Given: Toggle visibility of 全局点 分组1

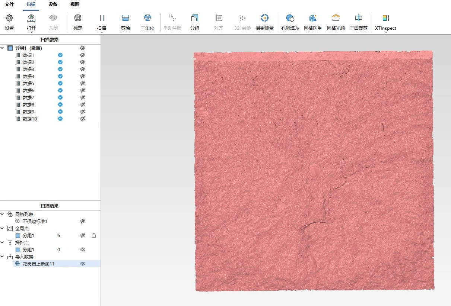Looking at the screenshot, I should [x=83, y=235].
